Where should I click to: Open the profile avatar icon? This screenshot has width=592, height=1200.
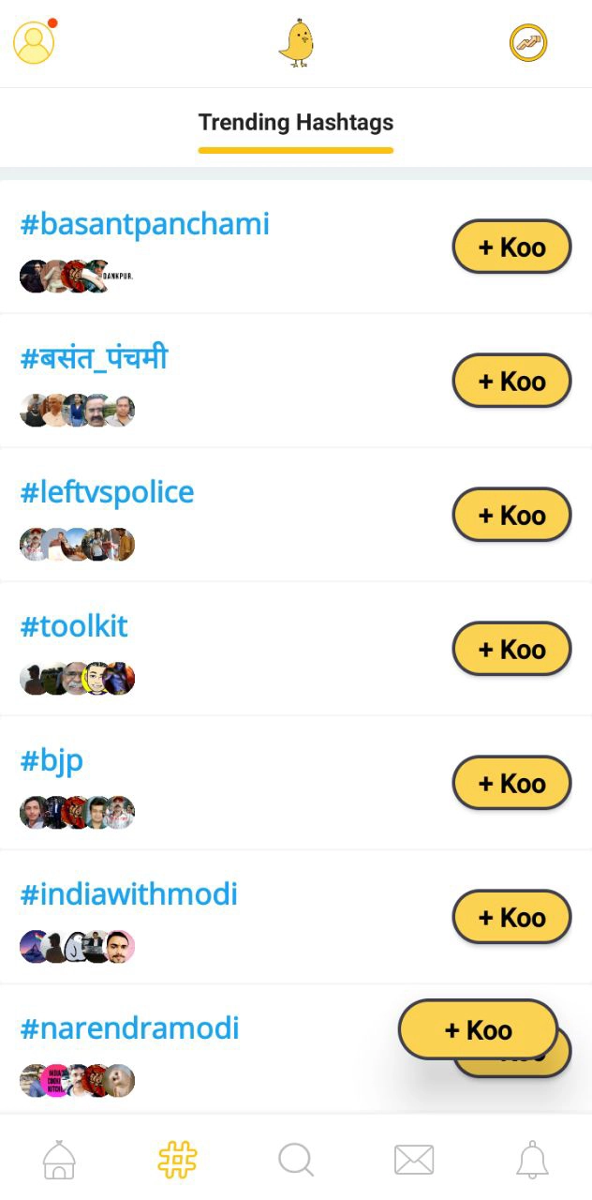click(x=34, y=43)
